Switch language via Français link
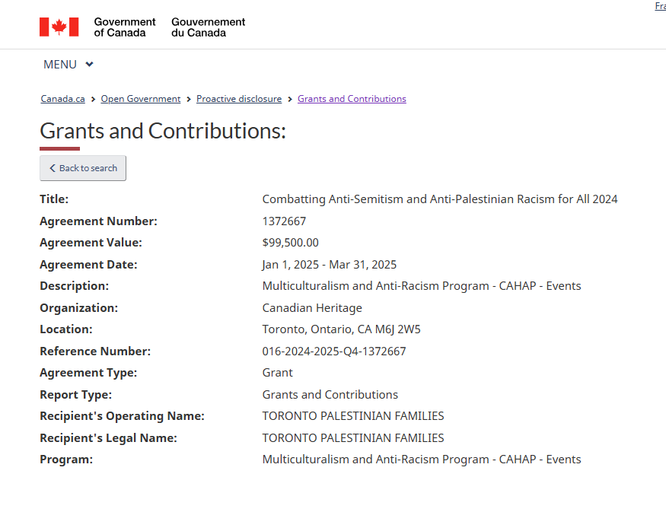Viewport: 666px width, 512px height. [x=660, y=6]
